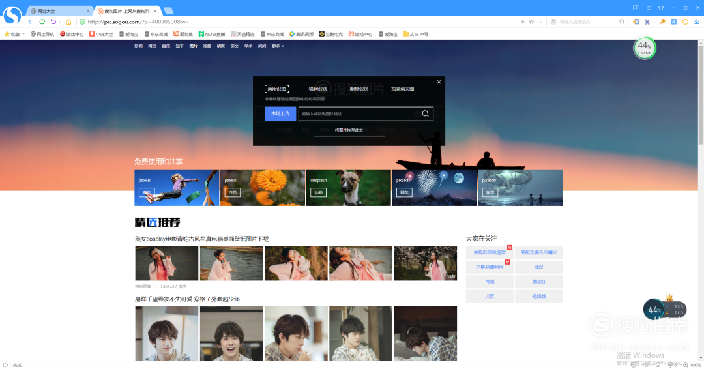Open the pexels dog 动物 thumbnail
Image resolution: width=704 pixels, height=369 pixels.
[348, 188]
